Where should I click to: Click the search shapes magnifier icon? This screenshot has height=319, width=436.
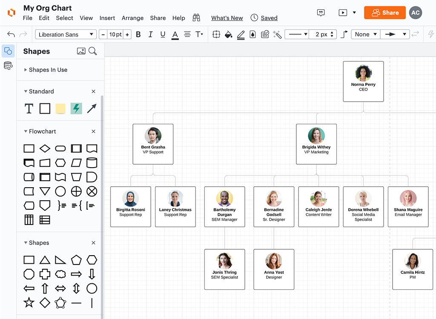[92, 51]
